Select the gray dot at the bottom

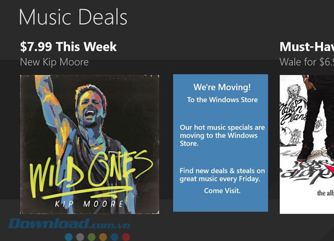click(x=80, y=237)
